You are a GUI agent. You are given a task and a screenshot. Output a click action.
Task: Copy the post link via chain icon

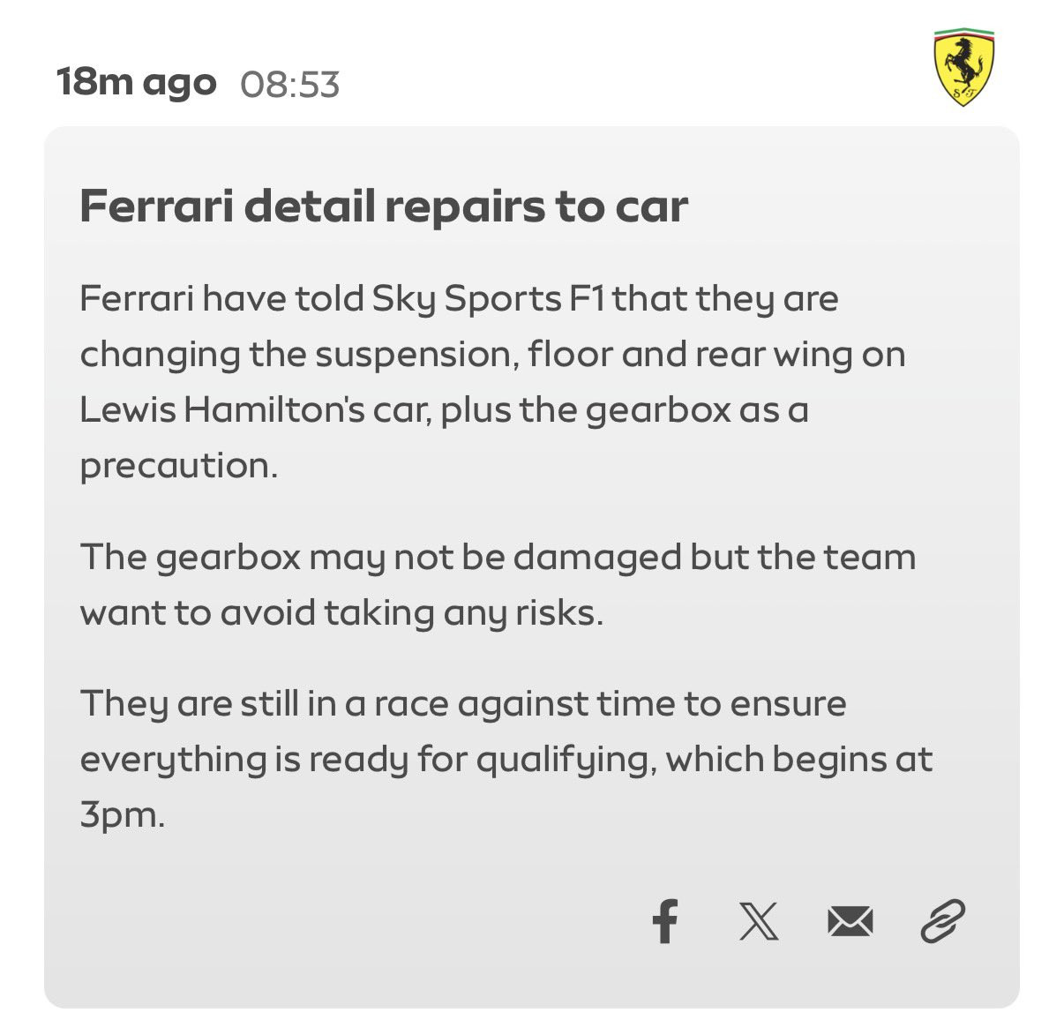tap(942, 922)
